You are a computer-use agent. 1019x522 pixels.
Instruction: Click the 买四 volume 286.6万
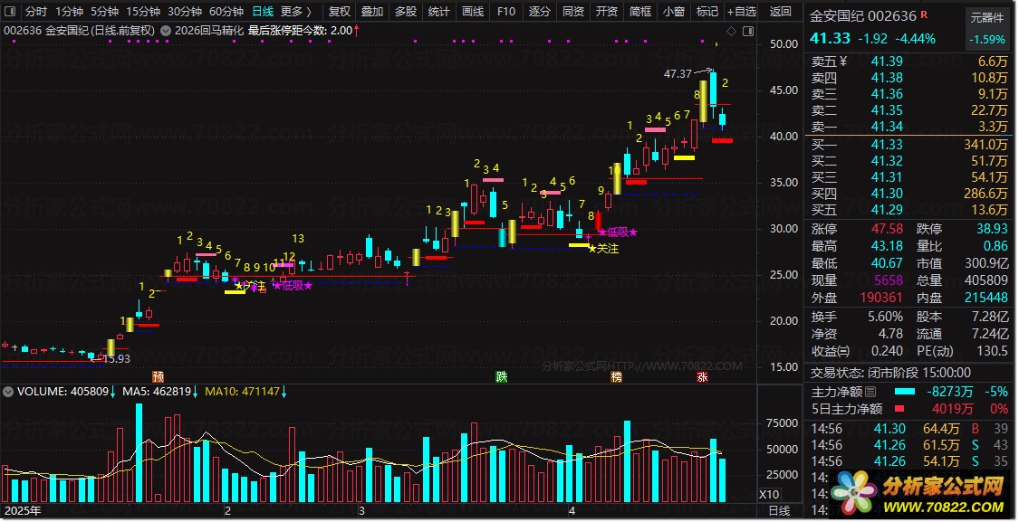click(985, 194)
